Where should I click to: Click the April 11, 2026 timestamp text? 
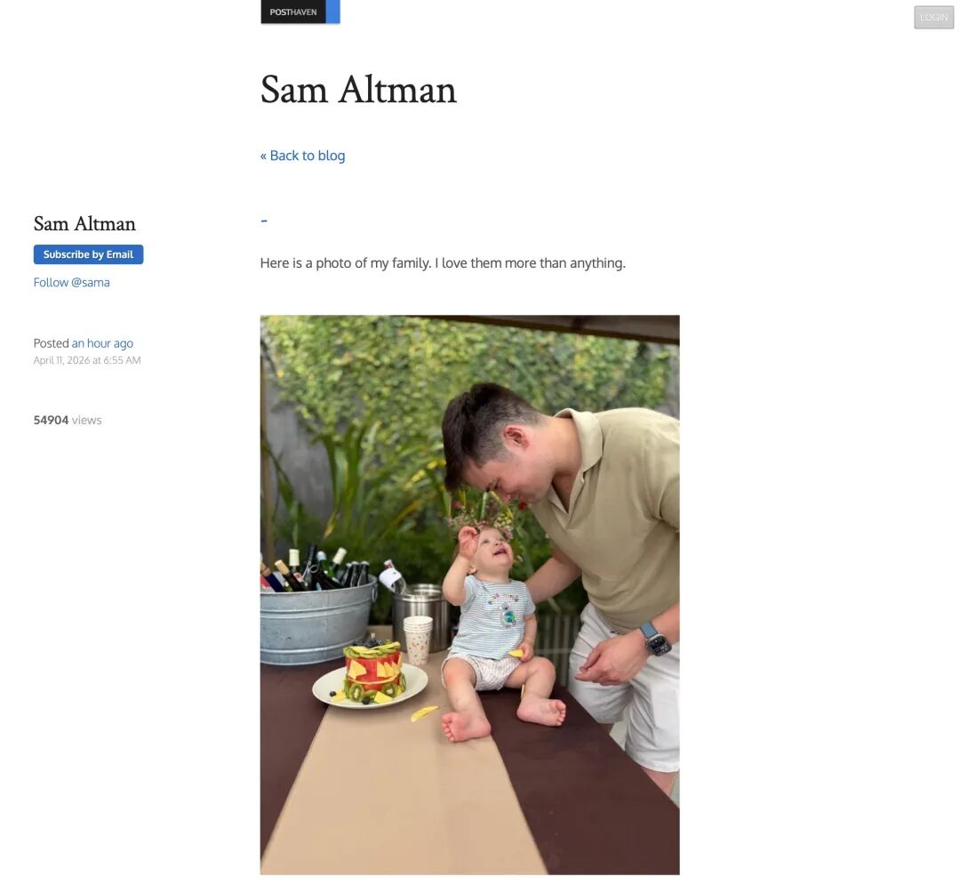pos(87,360)
